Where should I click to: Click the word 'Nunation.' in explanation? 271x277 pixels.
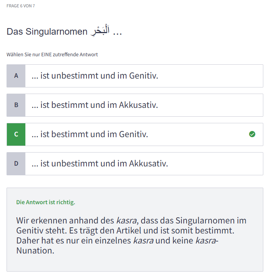[35, 250]
